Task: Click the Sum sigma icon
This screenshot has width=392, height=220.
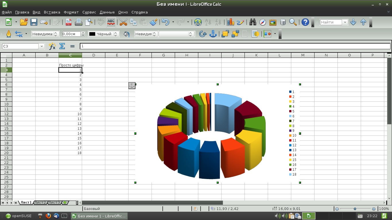Action: (62, 46)
